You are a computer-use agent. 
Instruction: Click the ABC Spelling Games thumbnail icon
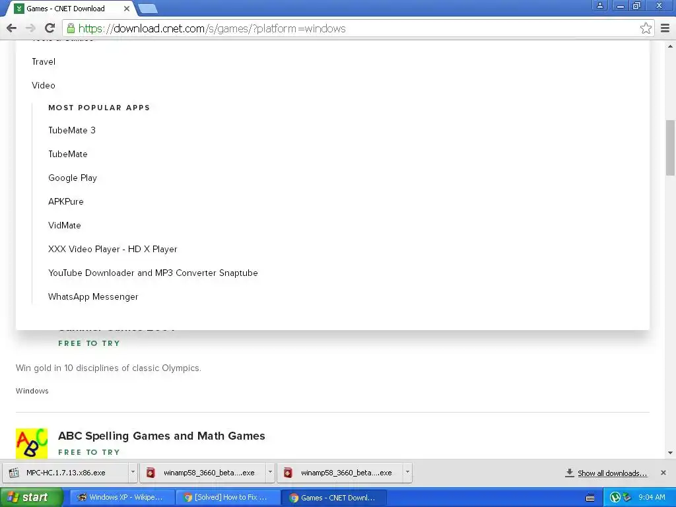coord(32,443)
